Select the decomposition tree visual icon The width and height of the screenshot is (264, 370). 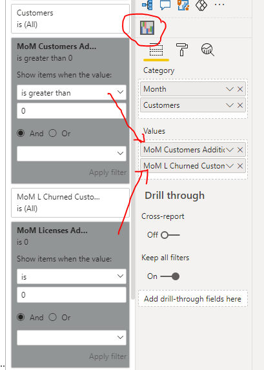click(x=147, y=5)
